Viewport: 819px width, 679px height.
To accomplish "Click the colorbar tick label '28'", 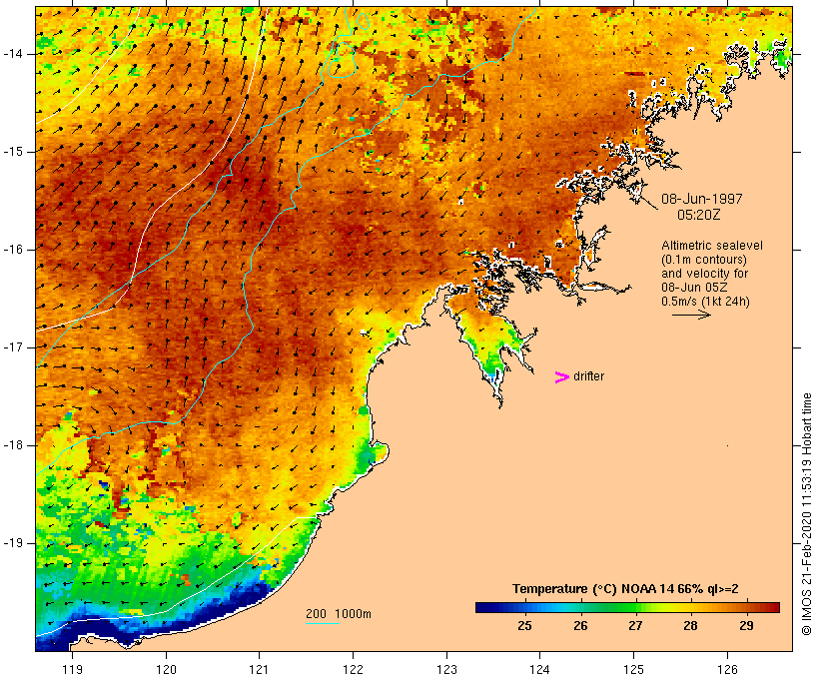I will click(690, 626).
